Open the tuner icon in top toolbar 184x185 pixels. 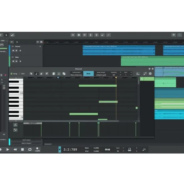point(90,35)
